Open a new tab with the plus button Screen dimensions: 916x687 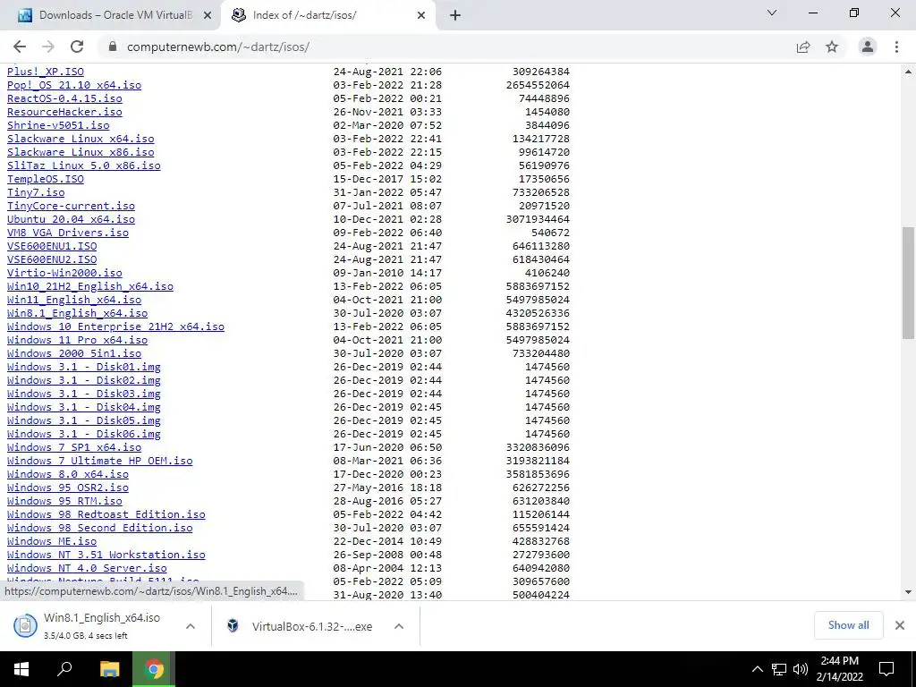[455, 16]
